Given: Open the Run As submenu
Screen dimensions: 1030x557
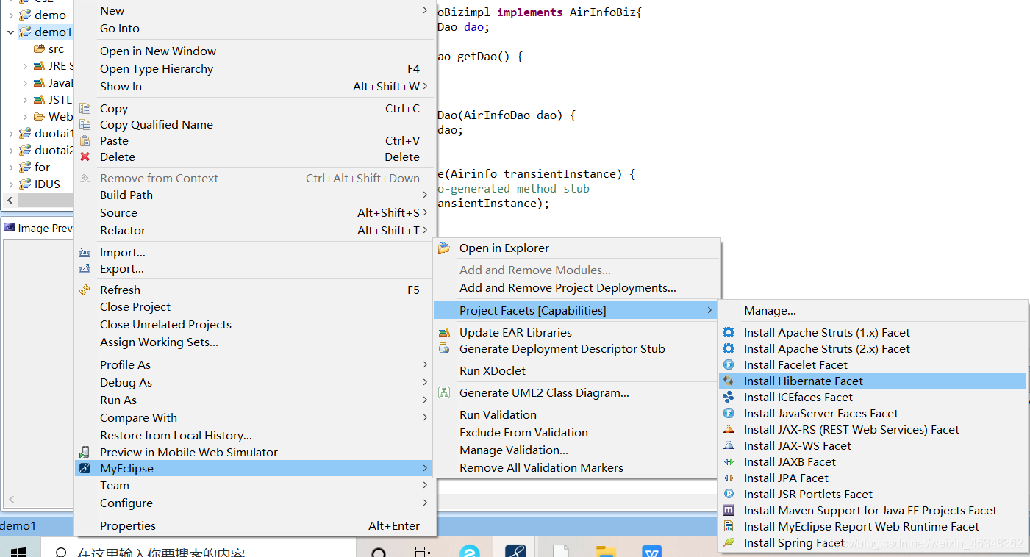Looking at the screenshot, I should coord(255,400).
